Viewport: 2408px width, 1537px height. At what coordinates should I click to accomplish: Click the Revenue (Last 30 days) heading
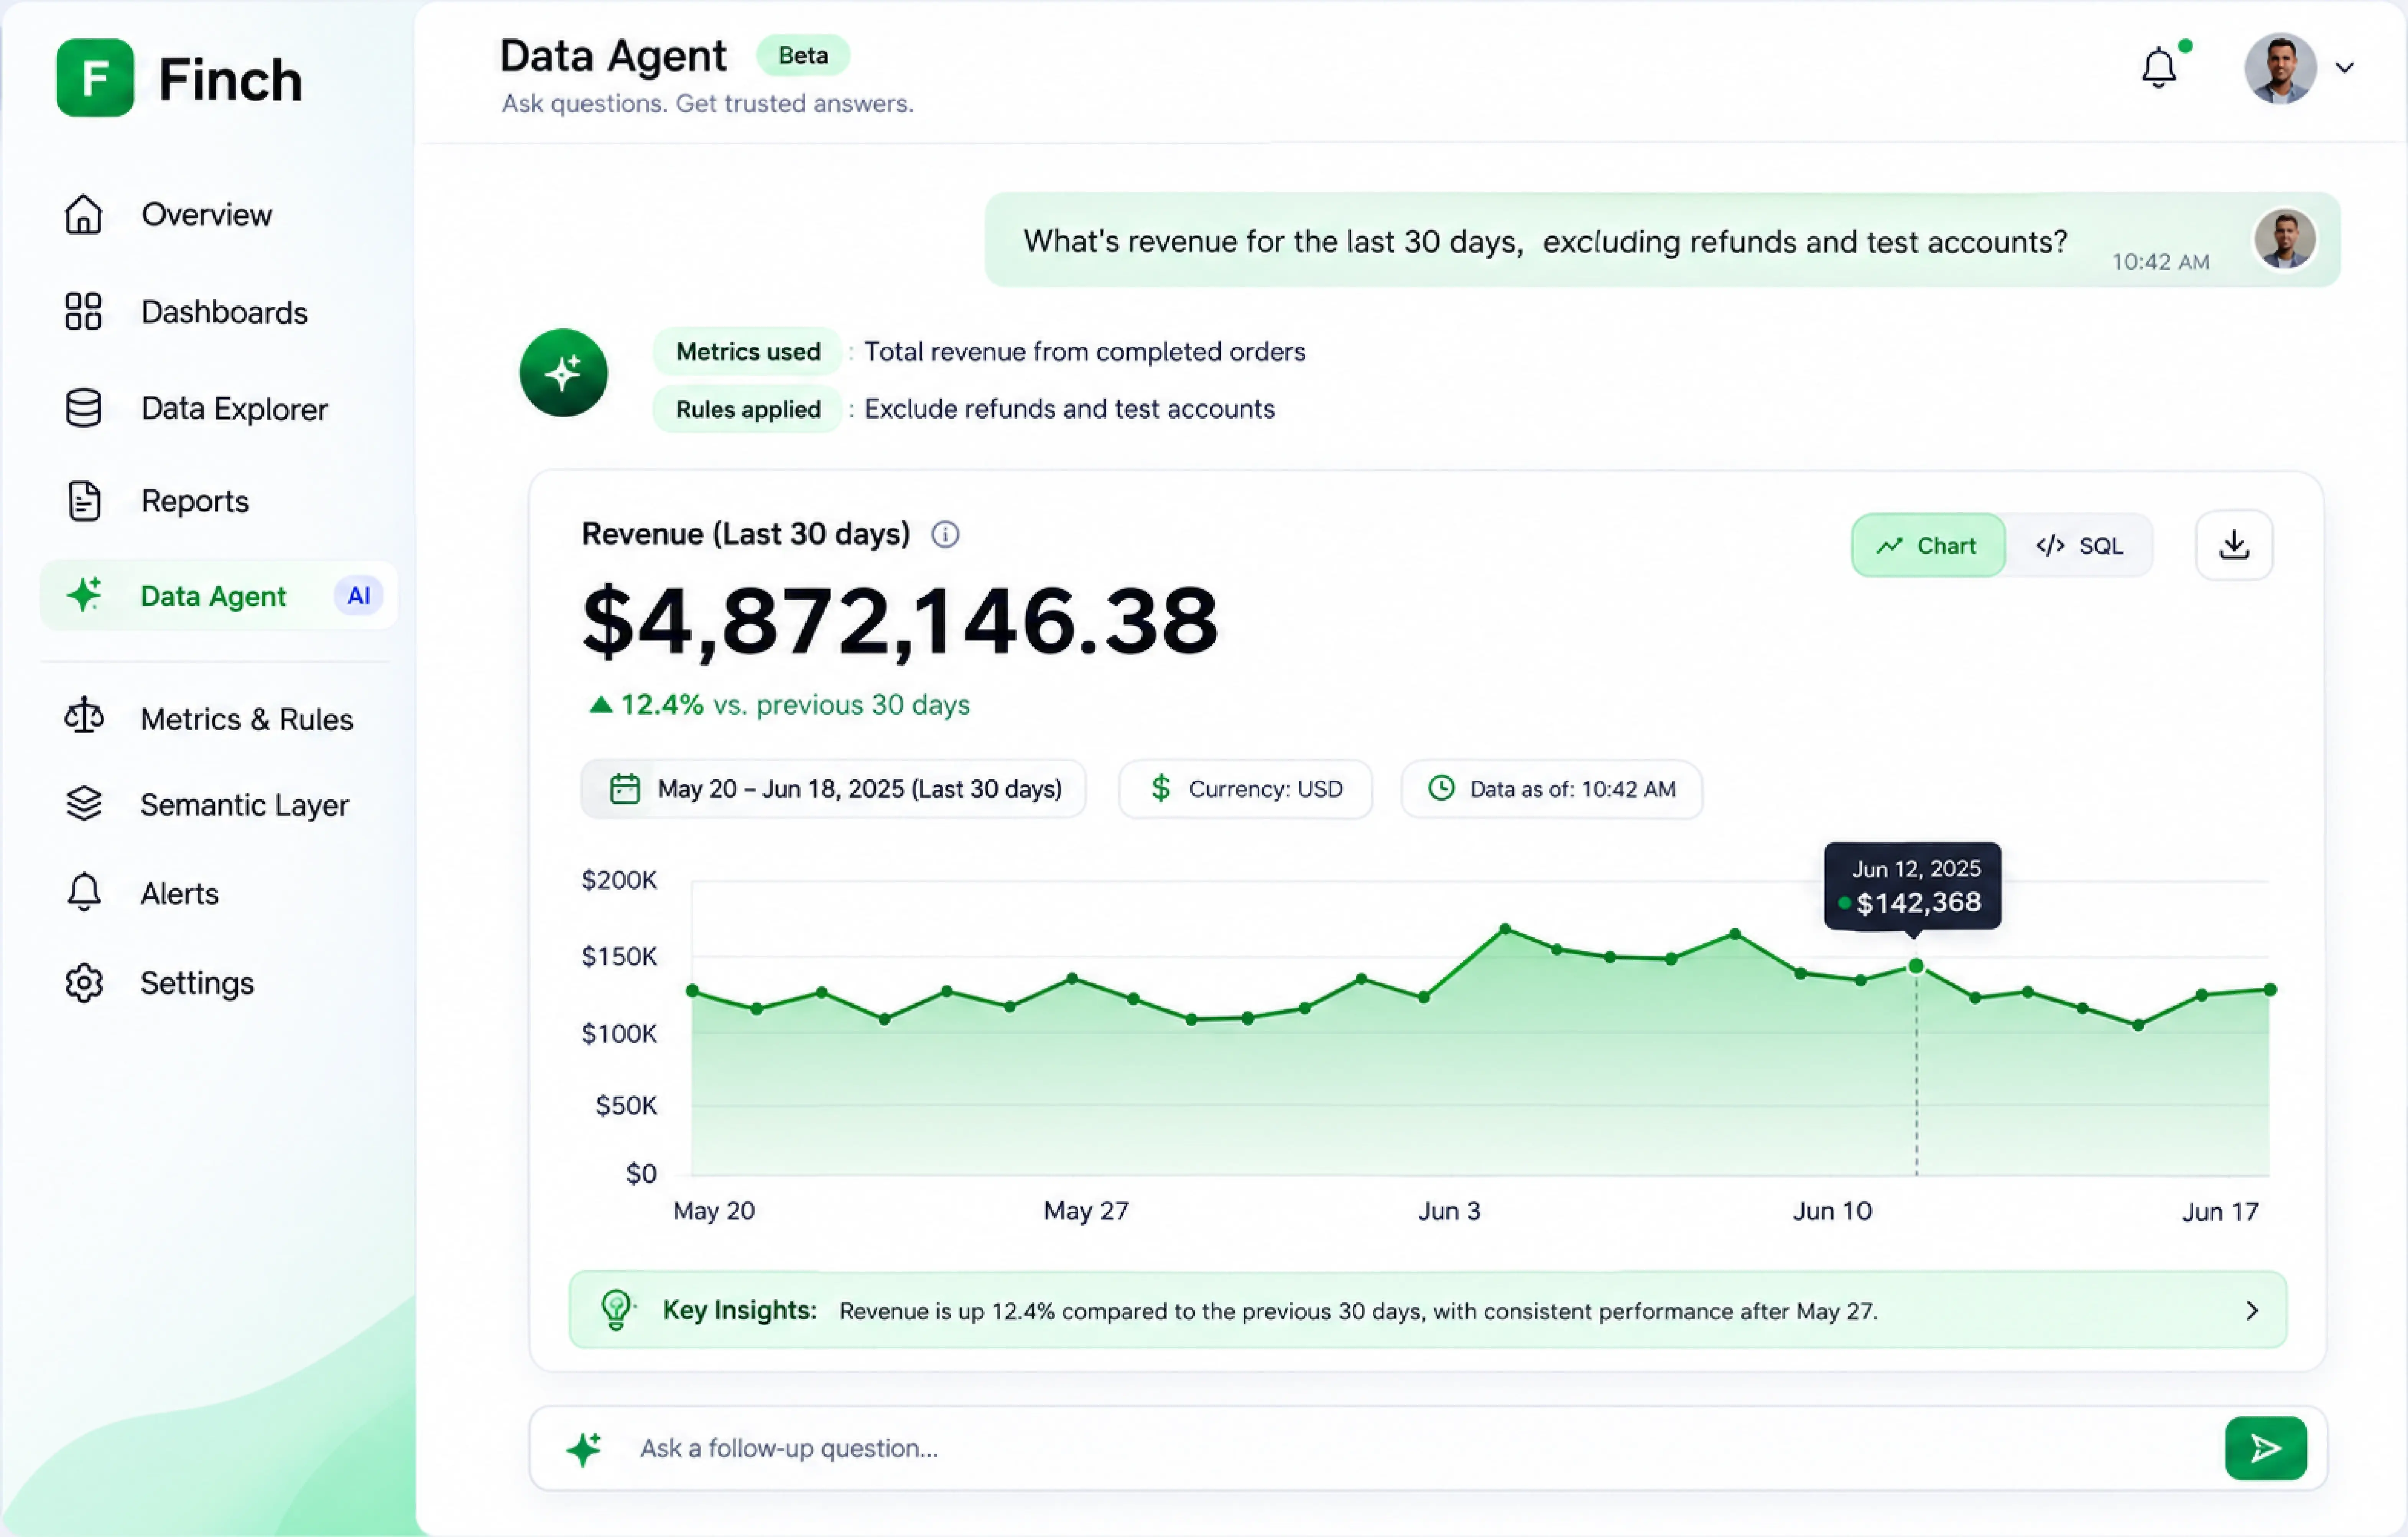pyautogui.click(x=746, y=534)
